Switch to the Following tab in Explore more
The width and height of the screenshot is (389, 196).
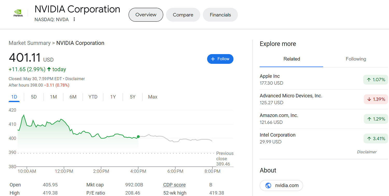[x=356, y=59]
